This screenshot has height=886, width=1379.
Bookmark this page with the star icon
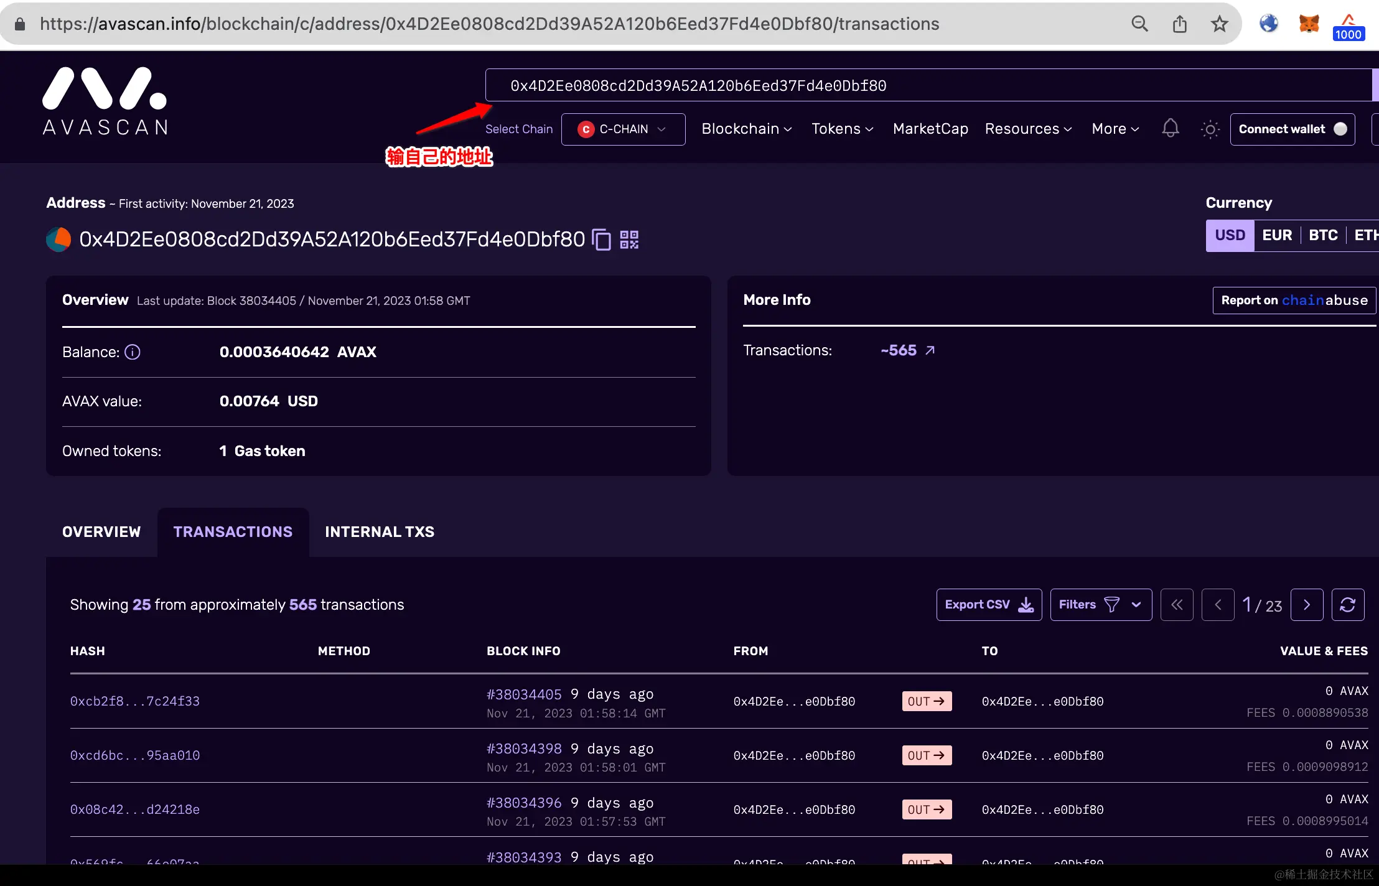click(x=1219, y=24)
